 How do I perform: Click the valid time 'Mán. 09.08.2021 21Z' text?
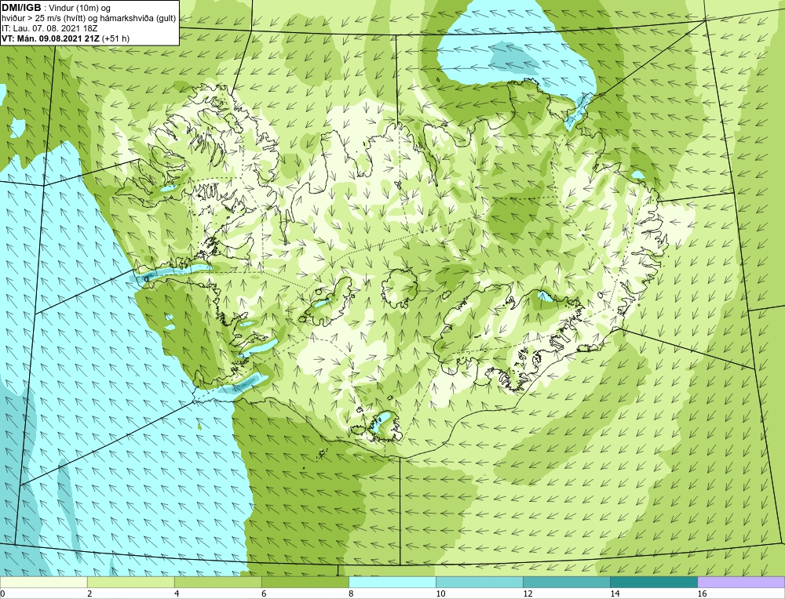pos(57,38)
